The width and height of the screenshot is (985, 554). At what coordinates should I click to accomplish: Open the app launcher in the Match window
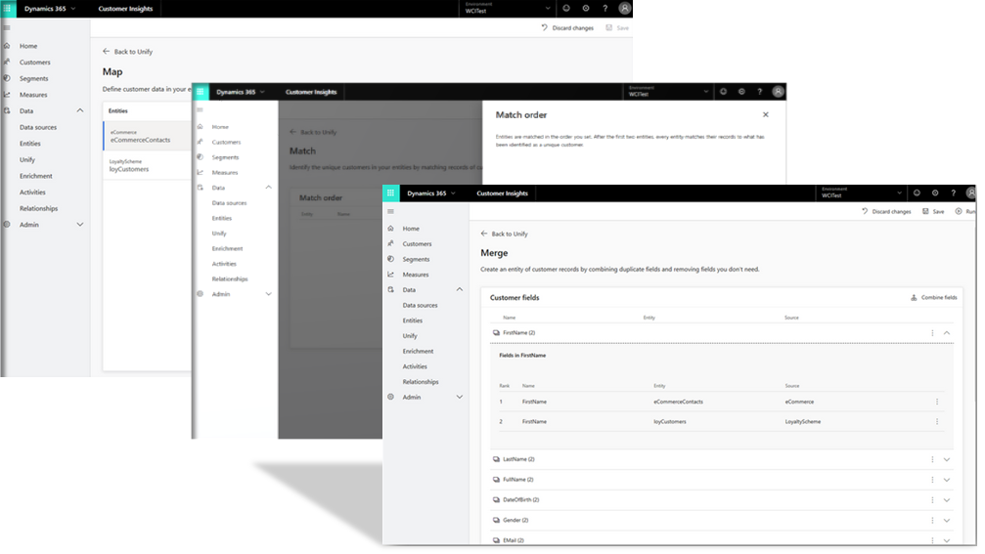point(200,92)
